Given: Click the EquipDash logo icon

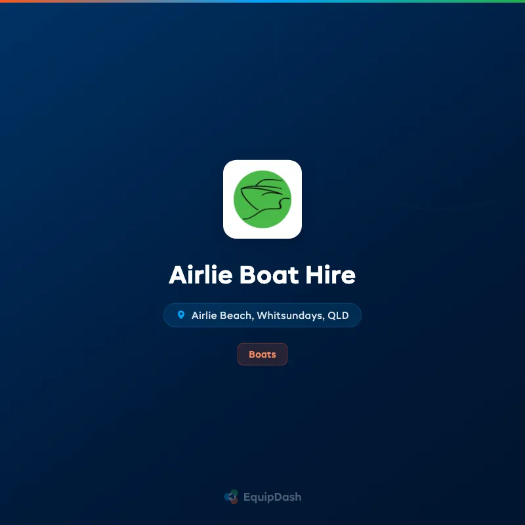Looking at the screenshot, I should (232, 497).
